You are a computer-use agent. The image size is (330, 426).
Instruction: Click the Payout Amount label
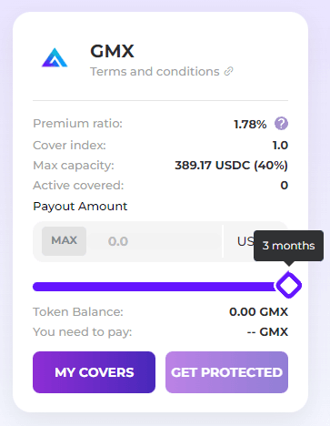(x=80, y=207)
